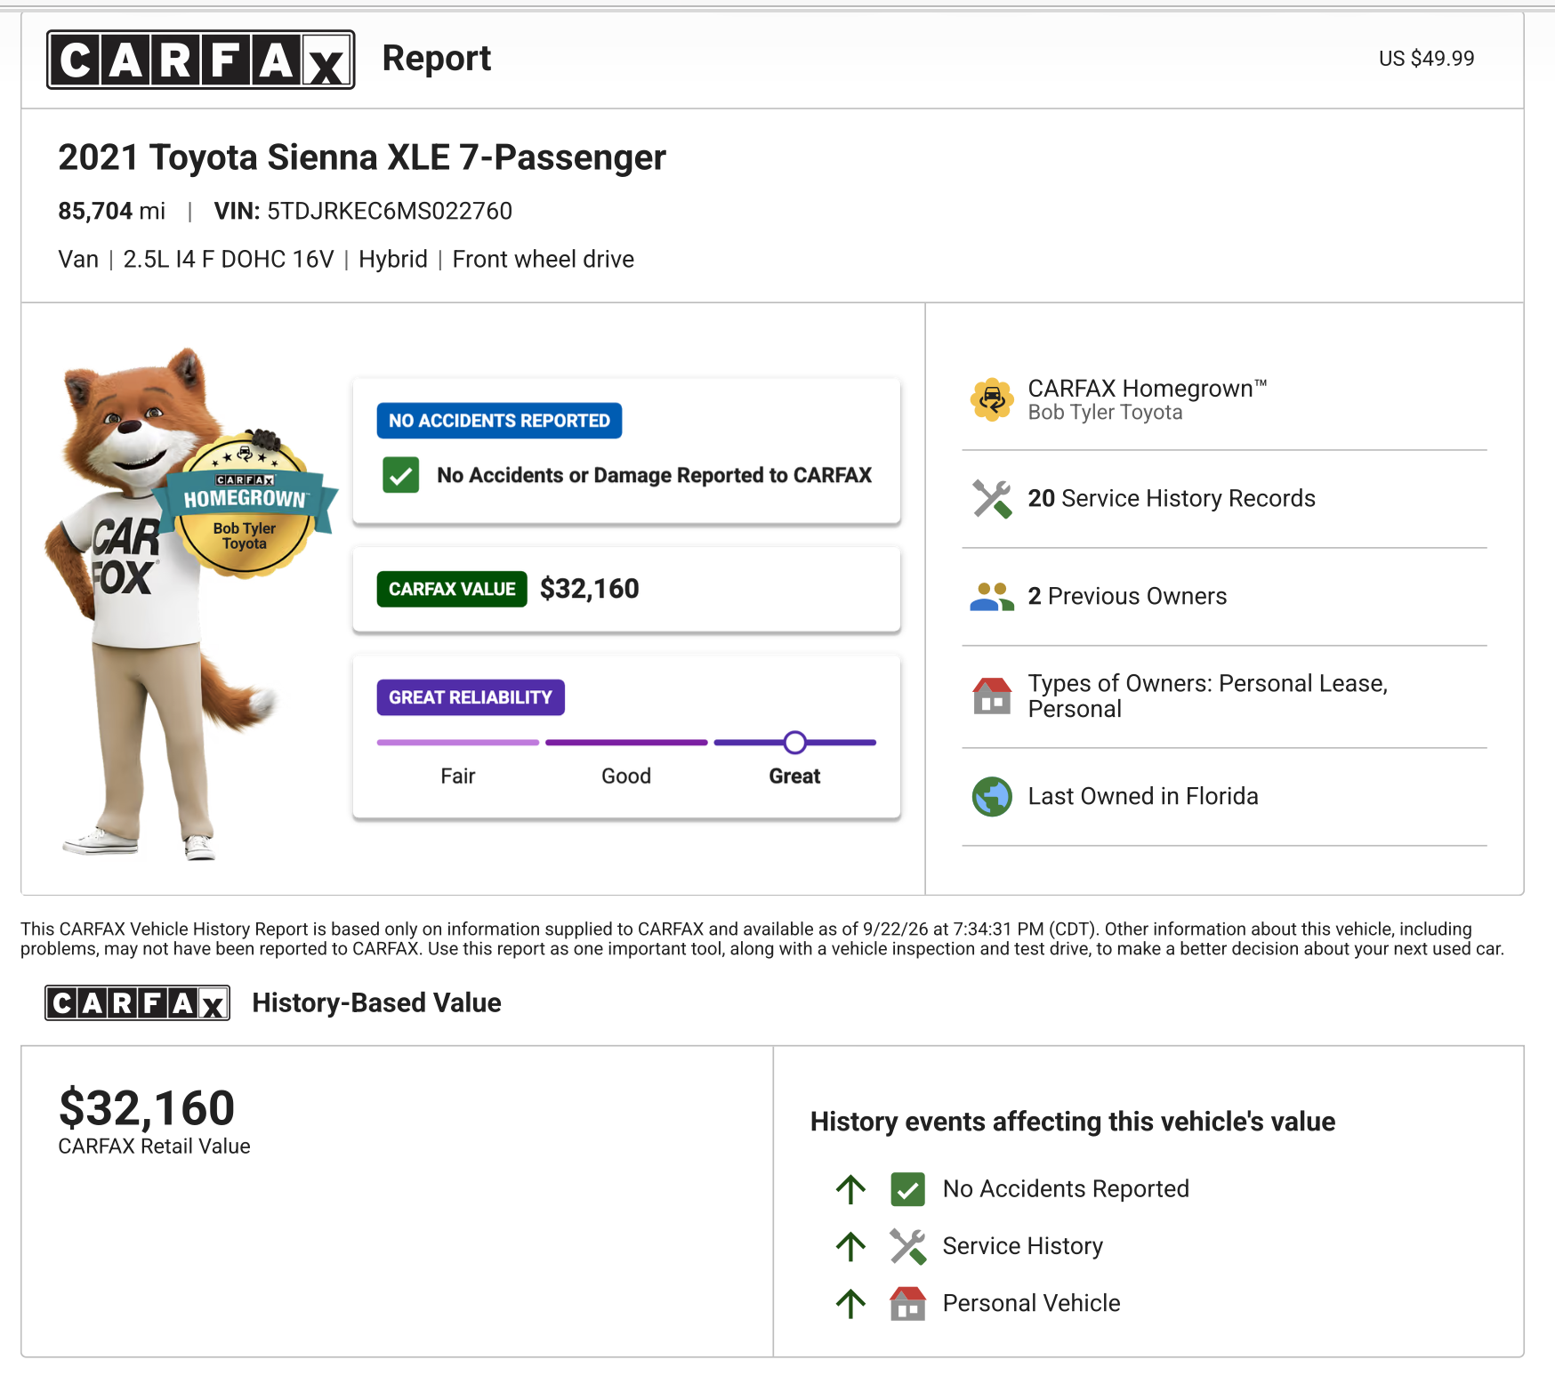Click the Bob Tyler Toyota dealer name

pos(1106,413)
